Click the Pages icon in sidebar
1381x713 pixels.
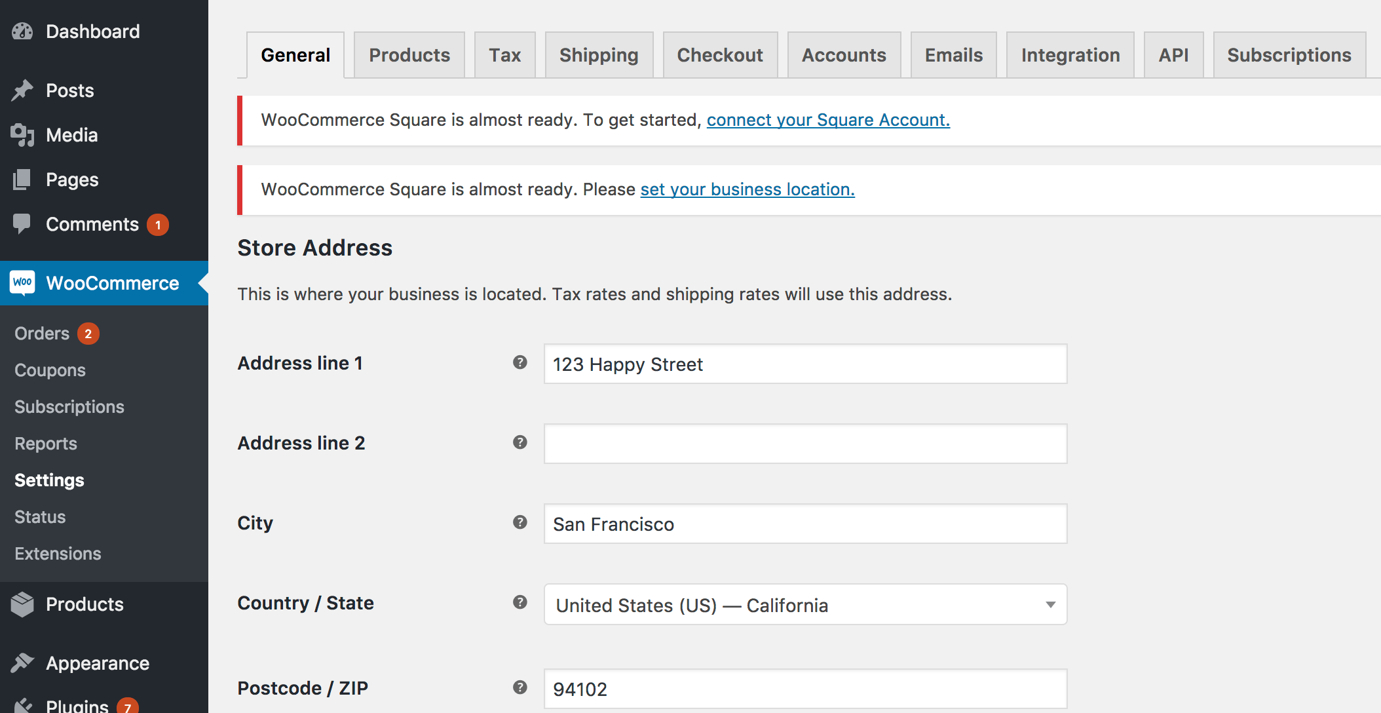coord(22,180)
